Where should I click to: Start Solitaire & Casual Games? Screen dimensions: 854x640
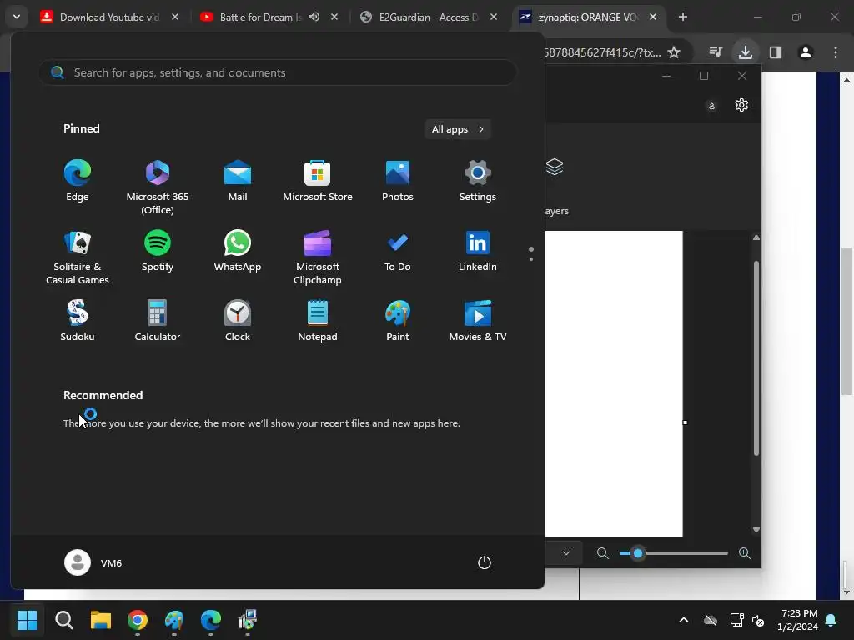point(78,257)
